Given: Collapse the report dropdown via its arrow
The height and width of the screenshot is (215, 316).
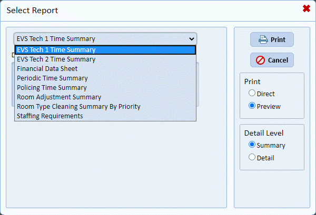Looking at the screenshot, I should pyautogui.click(x=191, y=39).
